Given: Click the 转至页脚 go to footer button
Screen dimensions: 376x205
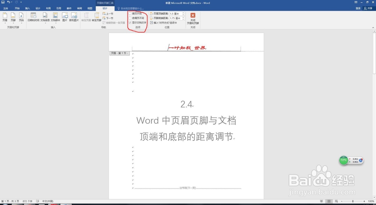Looking at the screenshot, I should [x=96, y=17].
